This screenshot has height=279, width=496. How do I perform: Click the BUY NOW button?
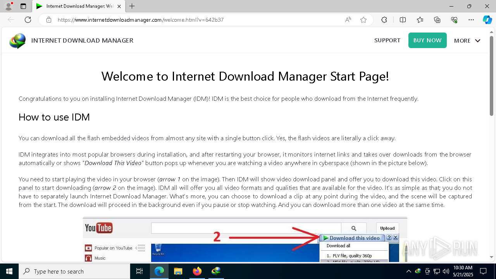point(427,40)
